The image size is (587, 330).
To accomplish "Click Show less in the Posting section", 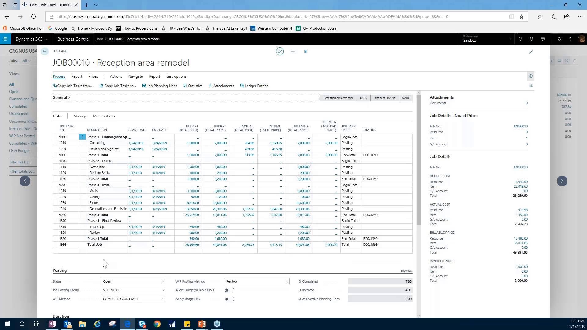I will pyautogui.click(x=406, y=270).
